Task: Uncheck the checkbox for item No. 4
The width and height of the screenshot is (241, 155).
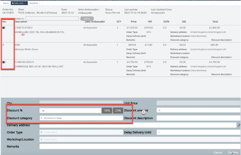Action: (3, 62)
